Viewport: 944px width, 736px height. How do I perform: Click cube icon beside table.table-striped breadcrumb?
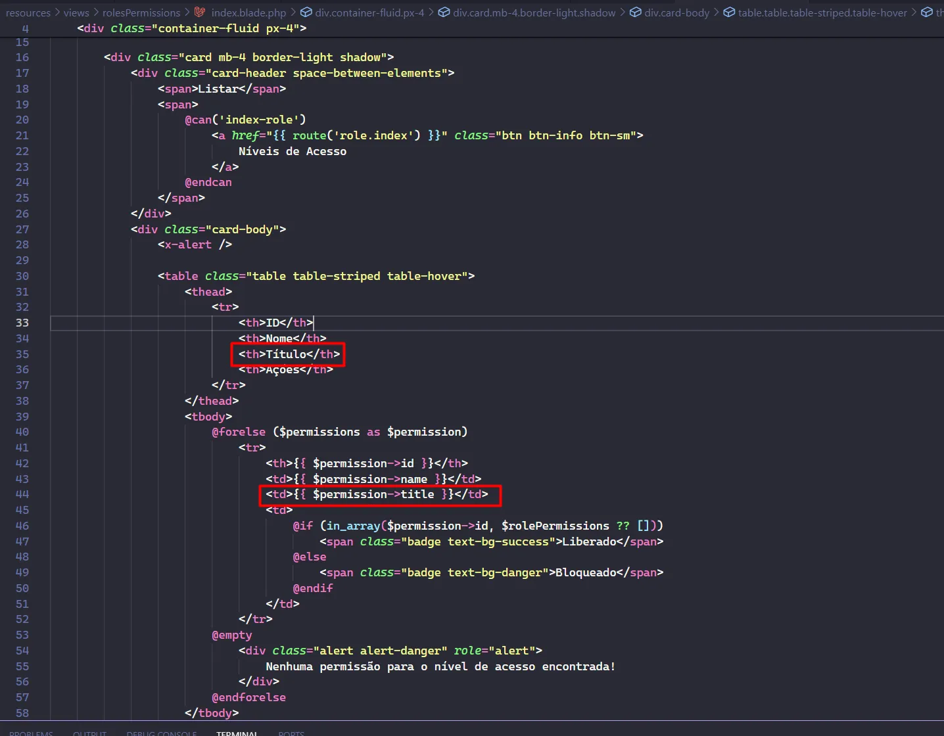[x=729, y=12]
